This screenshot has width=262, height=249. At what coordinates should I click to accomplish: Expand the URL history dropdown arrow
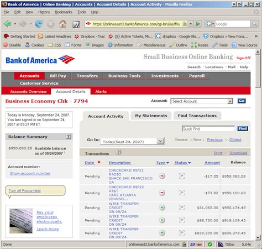(191, 24)
